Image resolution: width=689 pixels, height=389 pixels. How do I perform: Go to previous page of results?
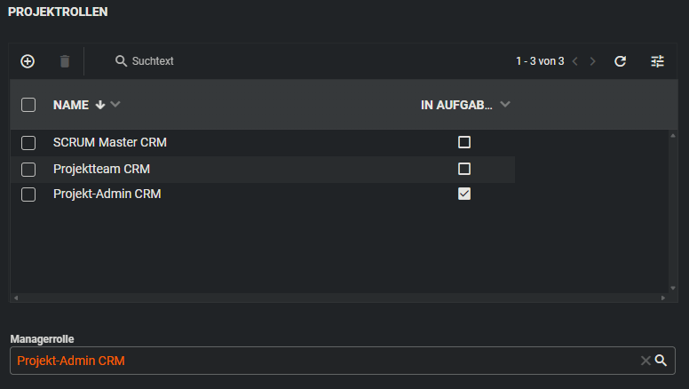coord(574,61)
